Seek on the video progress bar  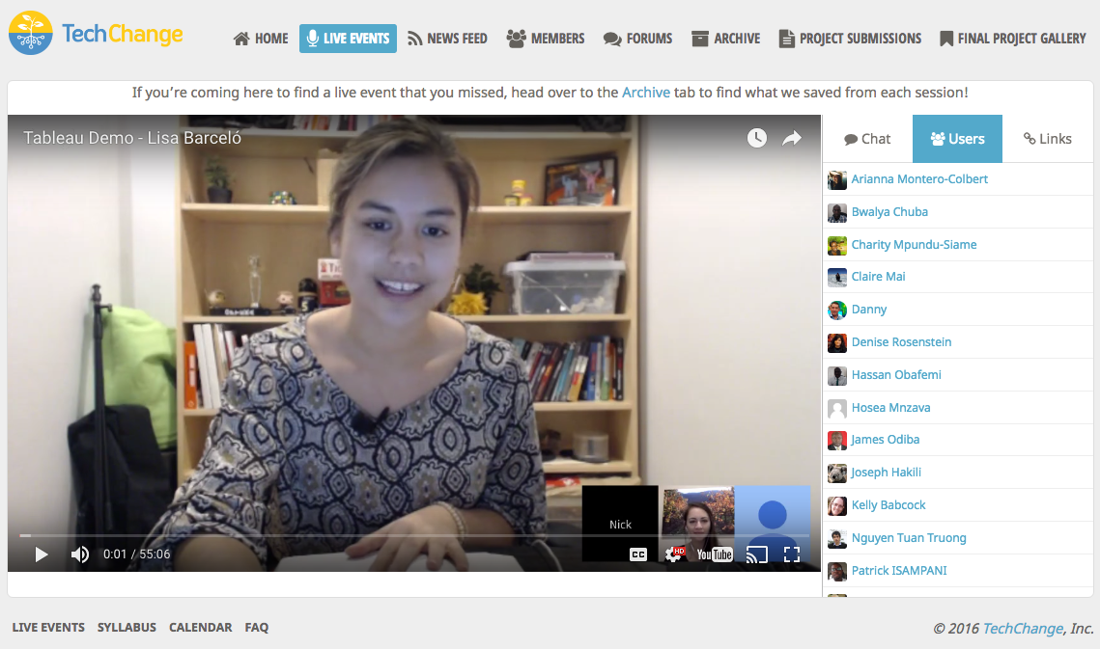pyautogui.click(x=414, y=535)
